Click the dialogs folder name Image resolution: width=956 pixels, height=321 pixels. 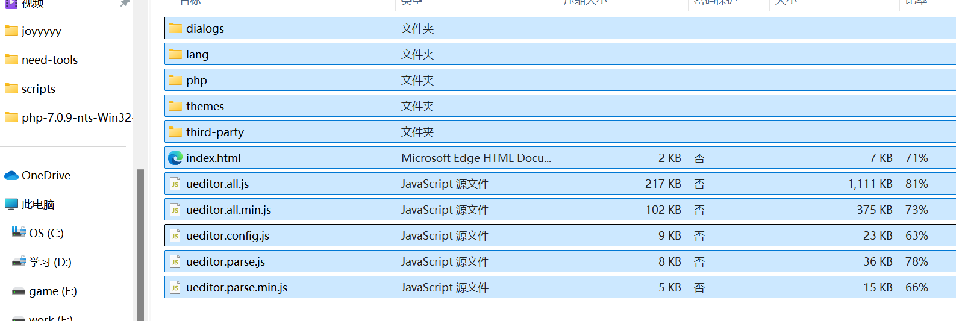pyautogui.click(x=205, y=28)
